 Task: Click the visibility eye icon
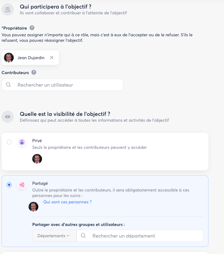click(8, 117)
